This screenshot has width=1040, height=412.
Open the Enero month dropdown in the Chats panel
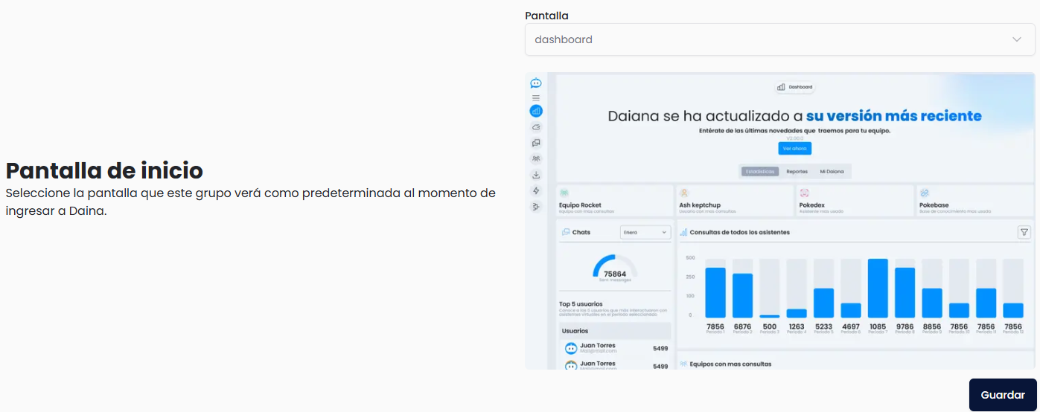point(645,232)
